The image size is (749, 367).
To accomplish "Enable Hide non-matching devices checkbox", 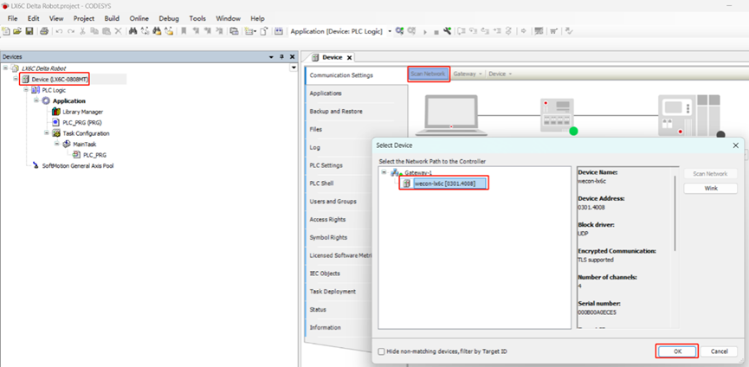I will 382,351.
